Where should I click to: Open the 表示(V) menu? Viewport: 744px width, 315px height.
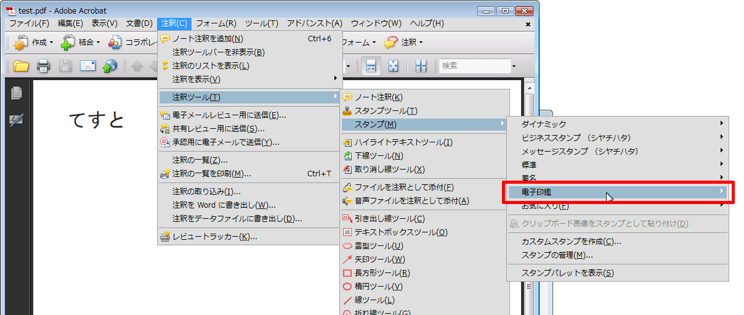click(105, 23)
